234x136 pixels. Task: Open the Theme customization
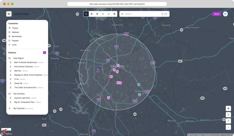coord(15,28)
